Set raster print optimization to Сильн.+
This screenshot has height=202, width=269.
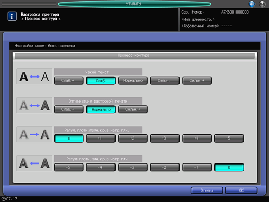133,110
